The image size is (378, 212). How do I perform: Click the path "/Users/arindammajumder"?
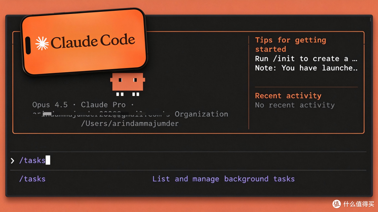pos(130,123)
